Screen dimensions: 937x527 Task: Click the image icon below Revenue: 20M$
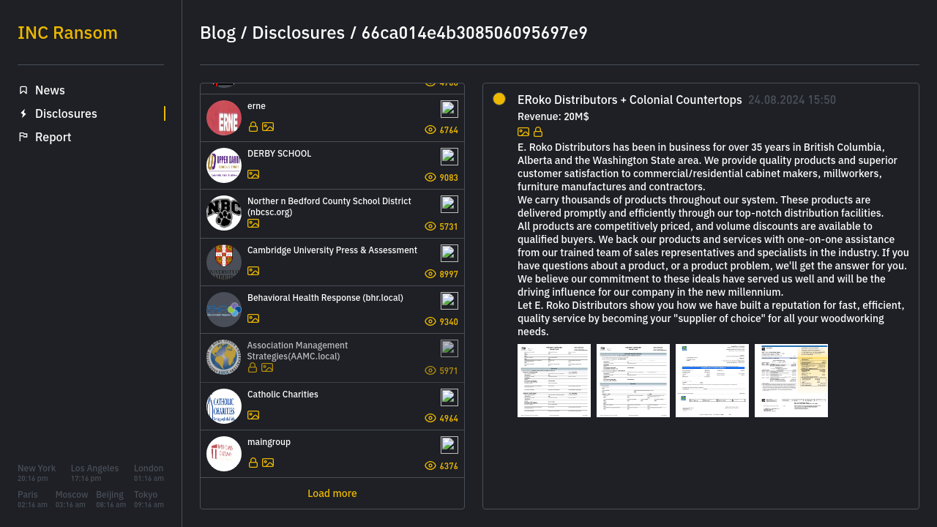pos(523,132)
